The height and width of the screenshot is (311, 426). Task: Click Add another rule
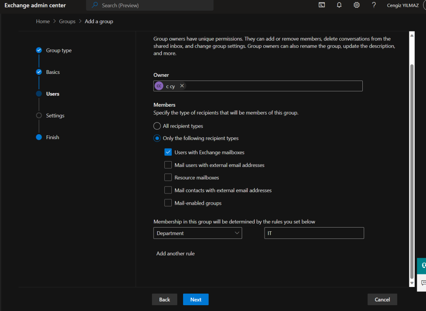pyautogui.click(x=175, y=254)
